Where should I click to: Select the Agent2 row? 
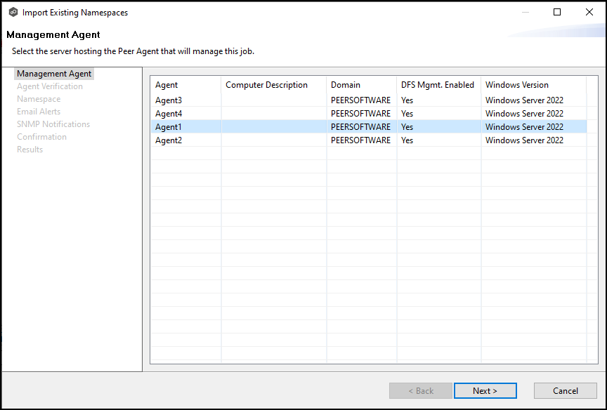point(169,140)
